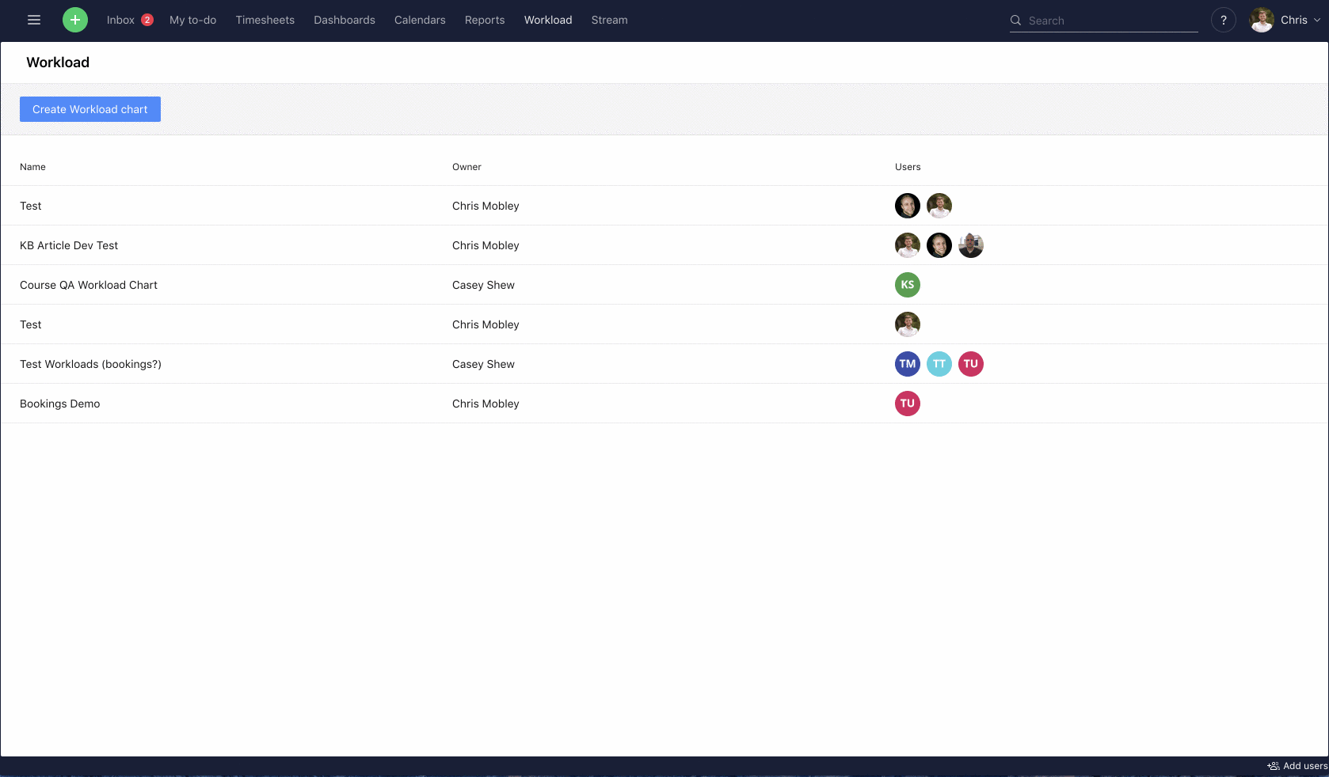Open the hamburger main menu
This screenshot has width=1329, height=777.
(34, 20)
